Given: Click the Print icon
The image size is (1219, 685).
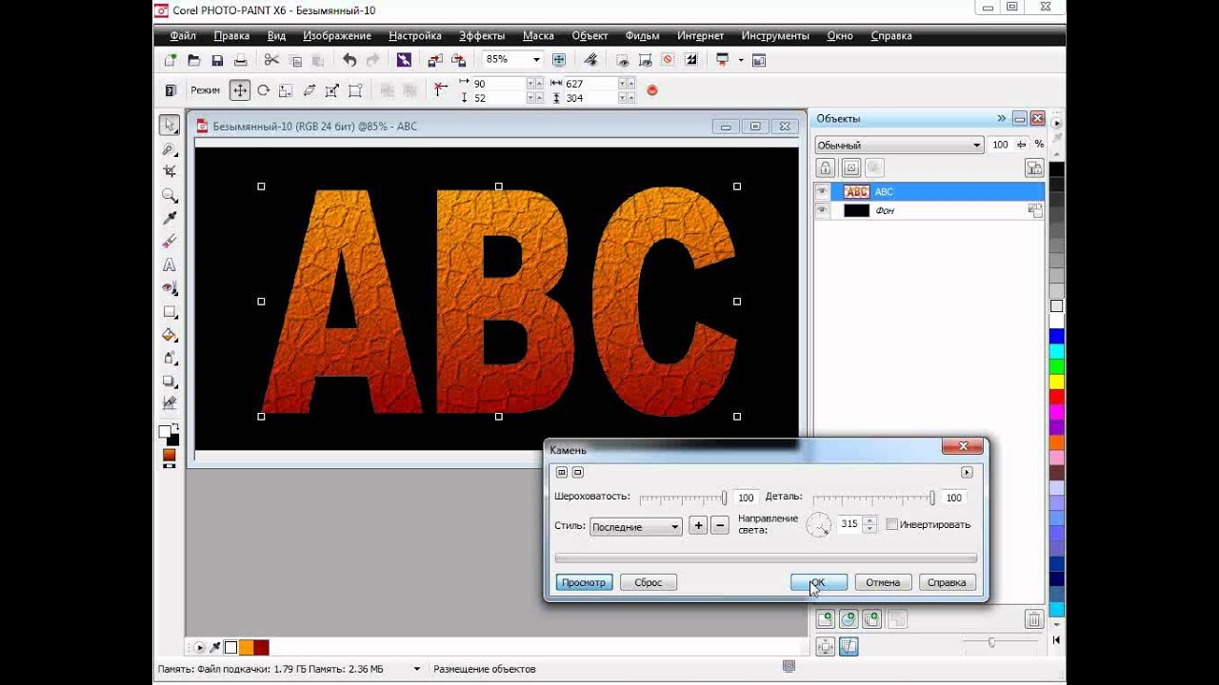Looking at the screenshot, I should [241, 60].
